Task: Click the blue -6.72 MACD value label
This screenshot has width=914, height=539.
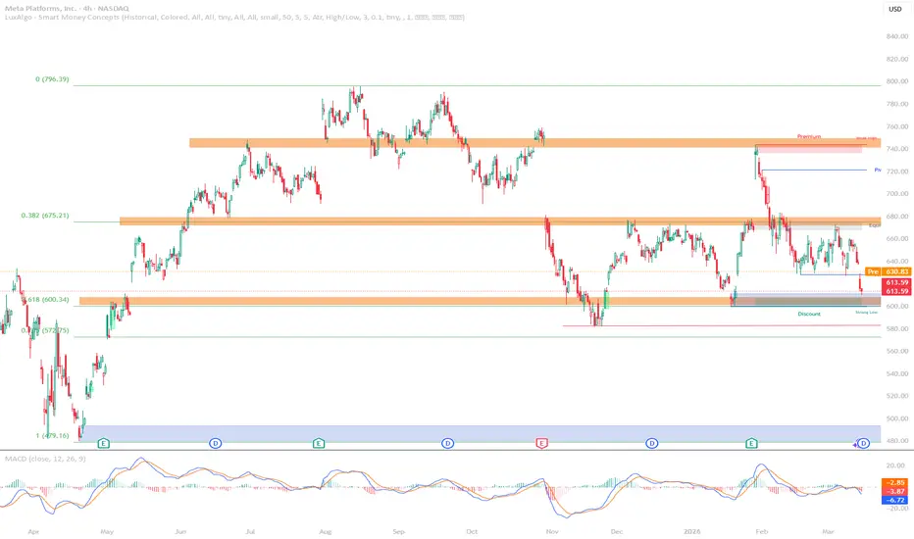Action: 896,500
